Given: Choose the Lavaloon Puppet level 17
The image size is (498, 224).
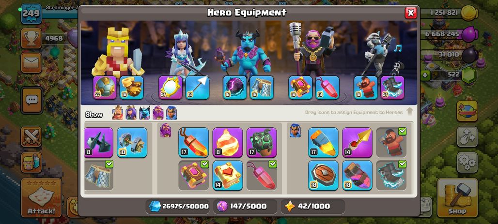Looking at the screenshot, I should pyautogui.click(x=262, y=142).
